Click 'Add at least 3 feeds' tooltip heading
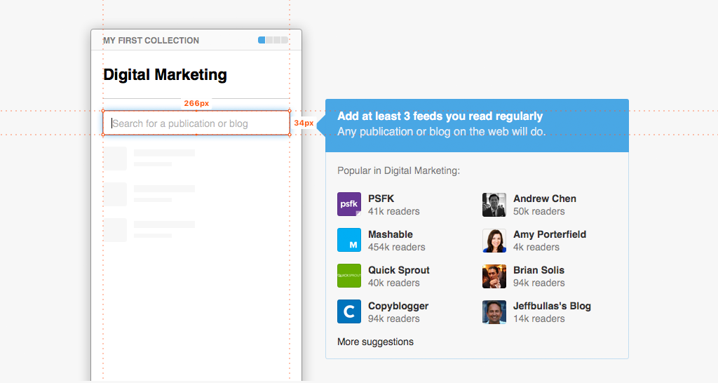The image size is (718, 383). pyautogui.click(x=440, y=116)
